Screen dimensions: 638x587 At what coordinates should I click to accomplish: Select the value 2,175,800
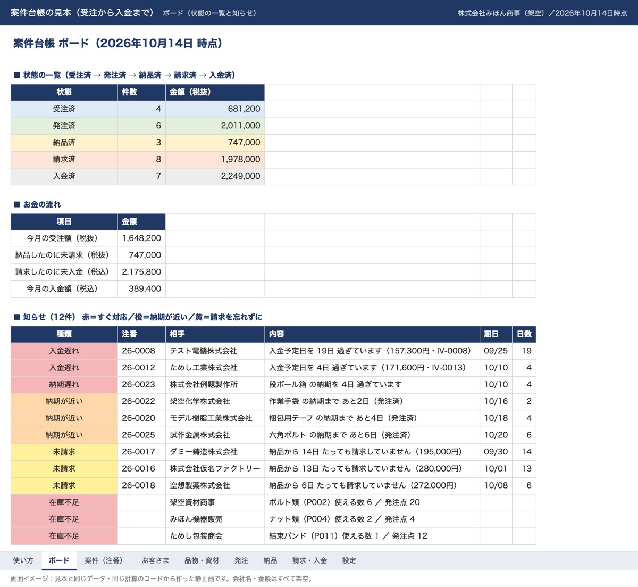coord(141,272)
